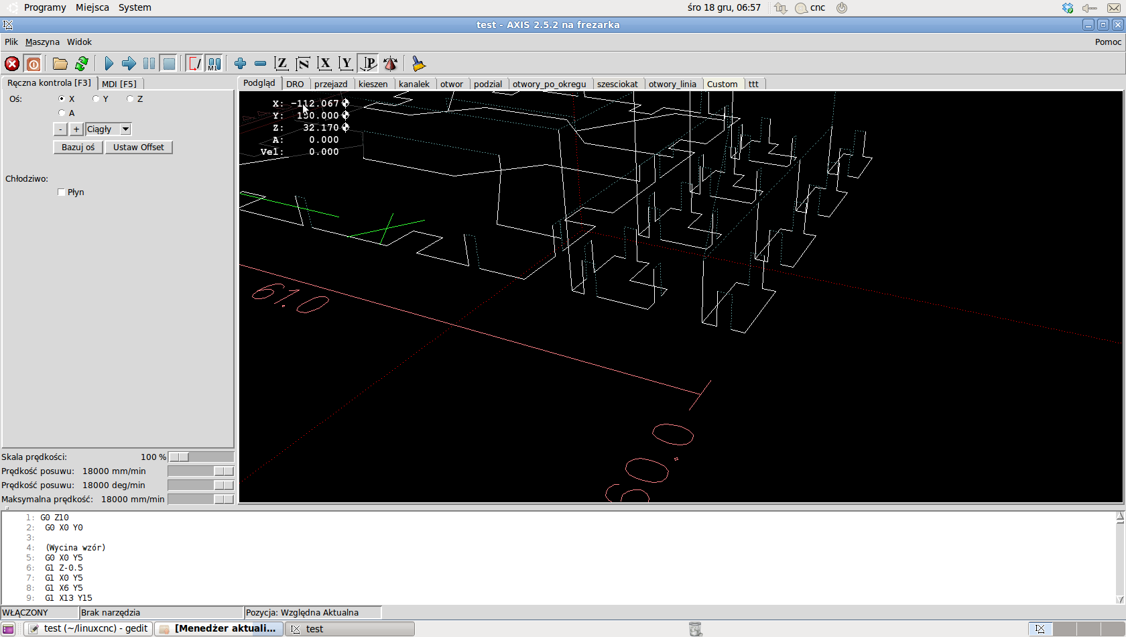1126x637 pixels.
Task: Toggle the emergency stop button
Action: tap(12, 64)
